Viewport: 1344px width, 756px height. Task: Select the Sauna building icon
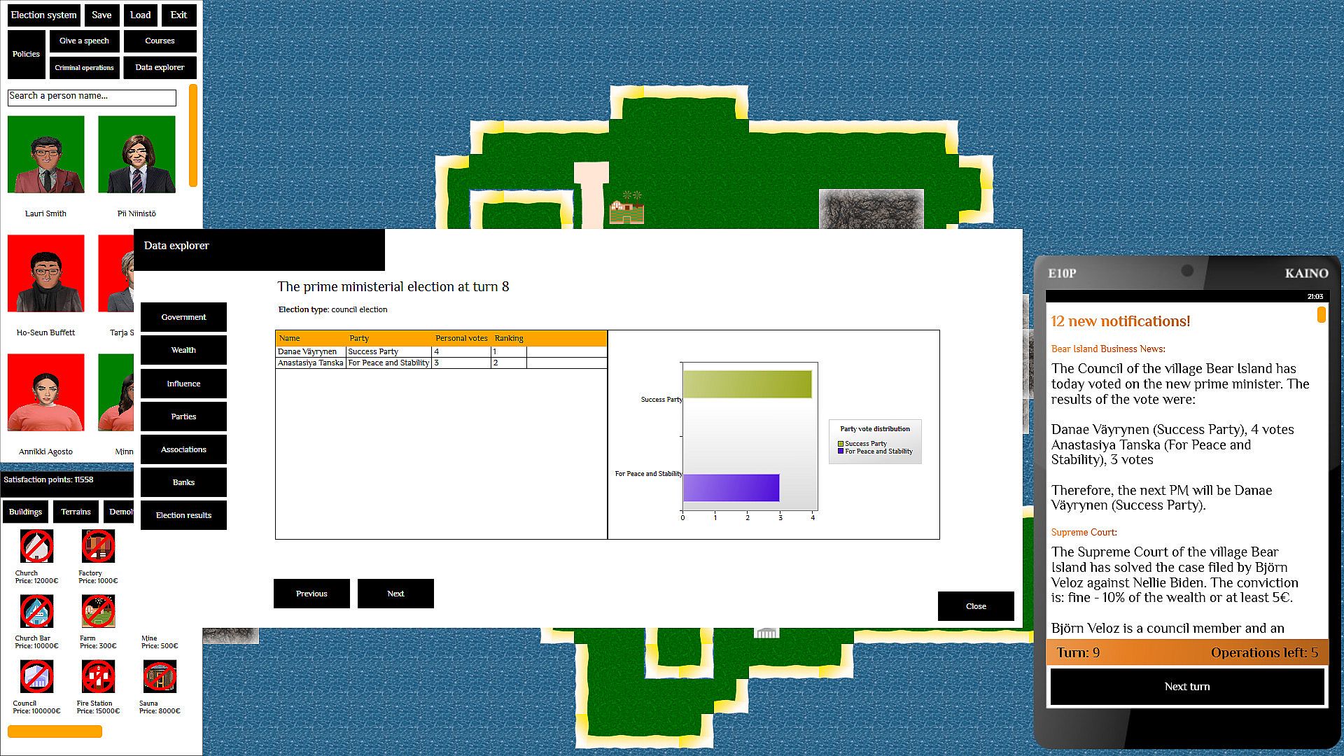tap(160, 677)
